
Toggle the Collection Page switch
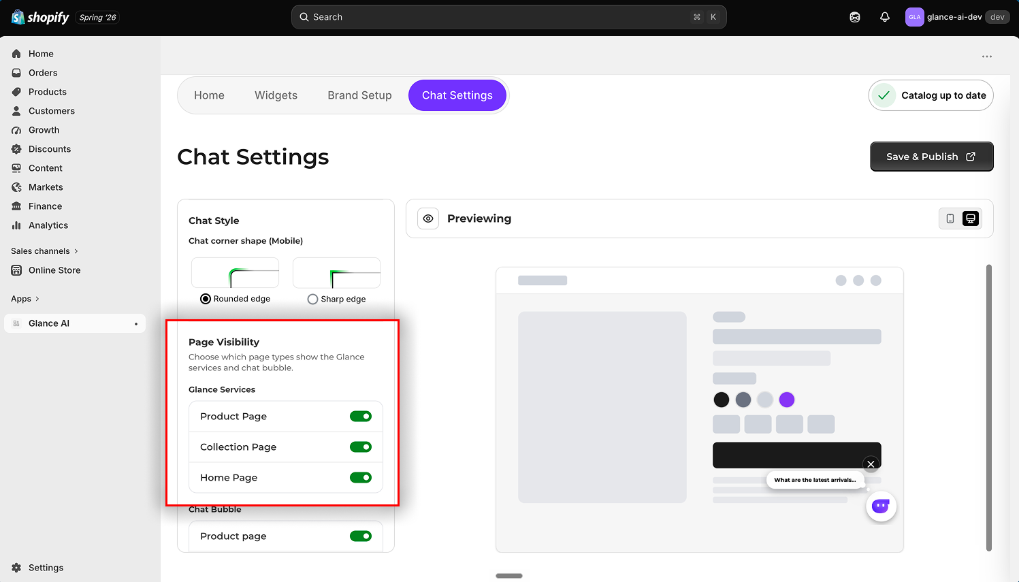[x=361, y=447]
